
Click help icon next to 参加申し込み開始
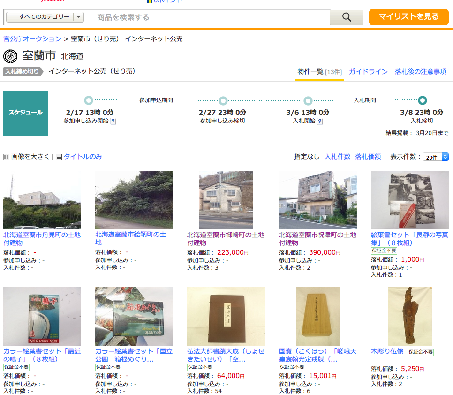[x=113, y=121]
